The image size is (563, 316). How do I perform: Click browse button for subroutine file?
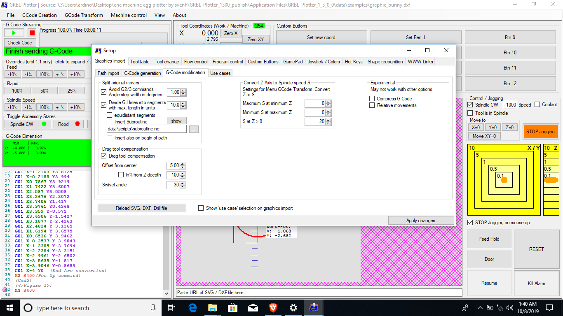(x=194, y=129)
